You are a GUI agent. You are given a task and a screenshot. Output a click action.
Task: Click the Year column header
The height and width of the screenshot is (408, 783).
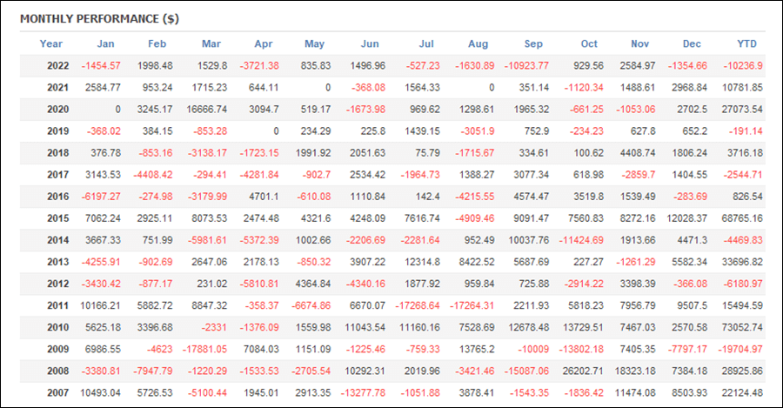coord(51,43)
